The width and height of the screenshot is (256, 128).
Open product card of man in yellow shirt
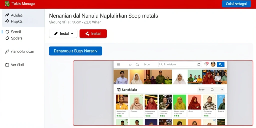122,106
